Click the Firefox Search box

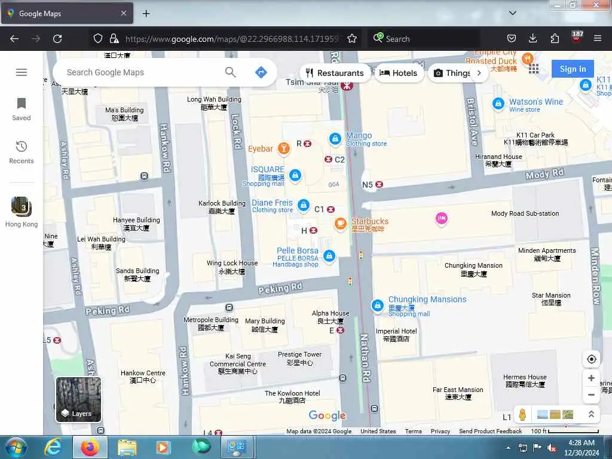tap(426, 39)
